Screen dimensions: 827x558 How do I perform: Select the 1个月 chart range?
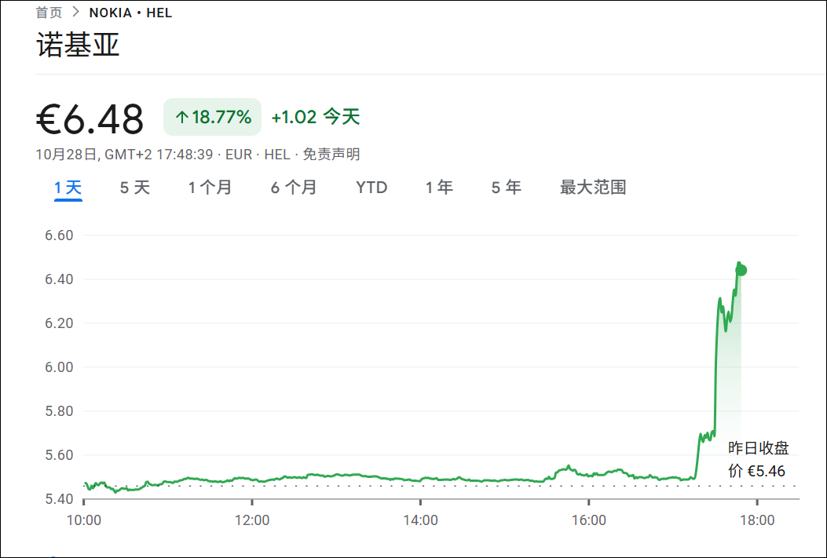click(x=210, y=188)
